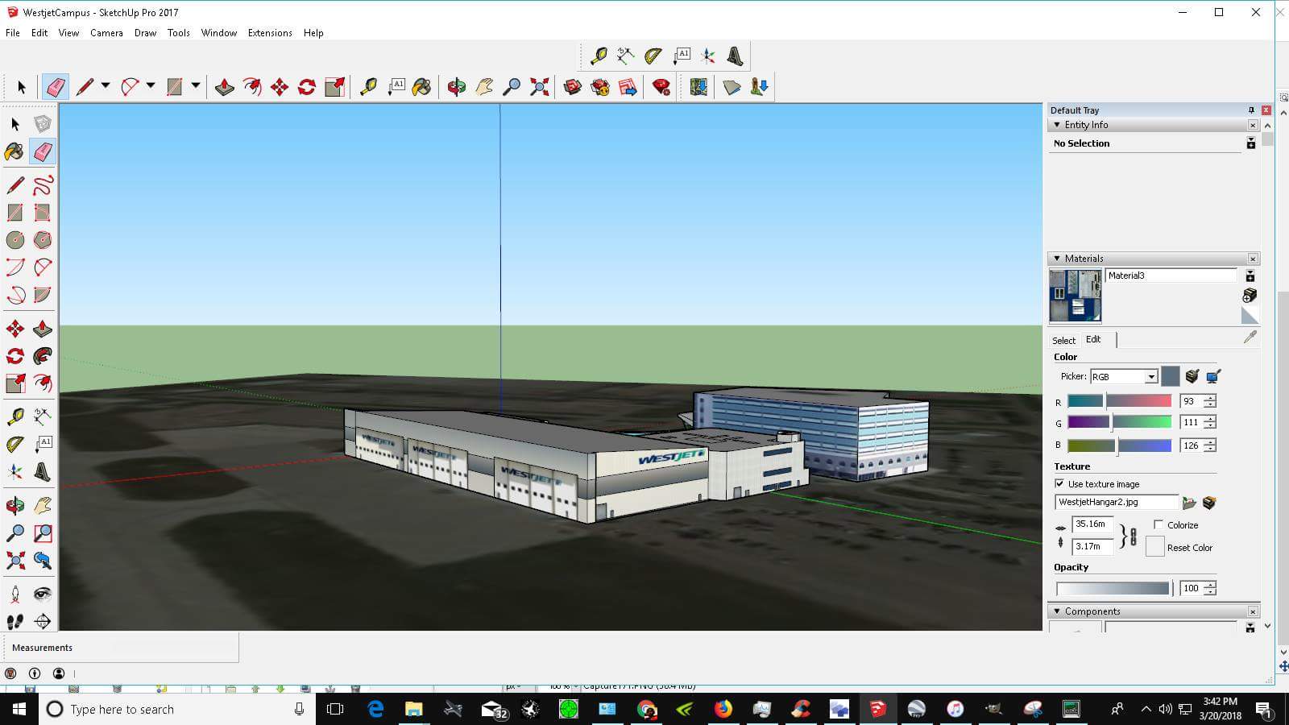The height and width of the screenshot is (725, 1289).
Task: Switch to the Orbit tool
Action: tap(15, 504)
